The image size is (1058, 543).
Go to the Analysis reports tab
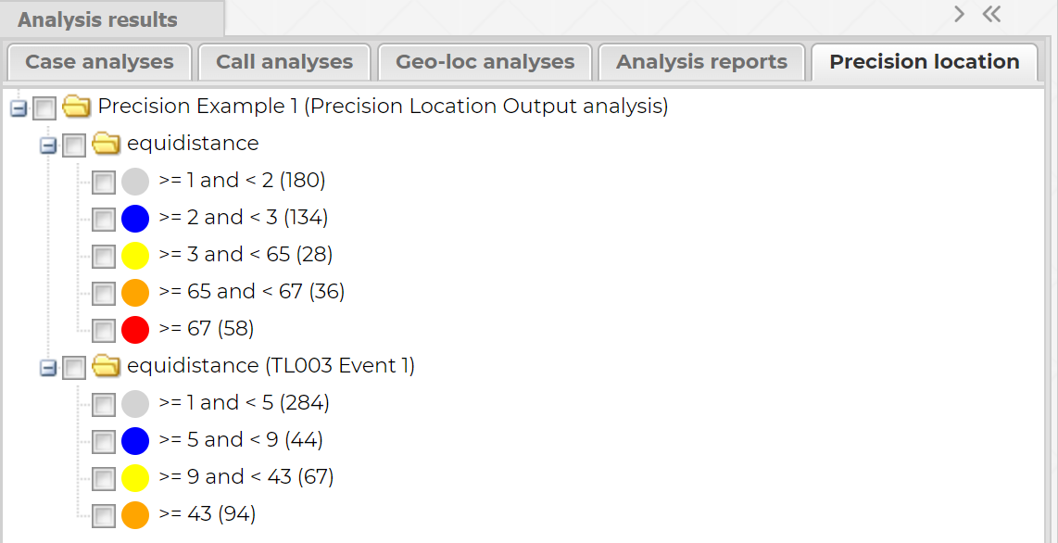[701, 62]
